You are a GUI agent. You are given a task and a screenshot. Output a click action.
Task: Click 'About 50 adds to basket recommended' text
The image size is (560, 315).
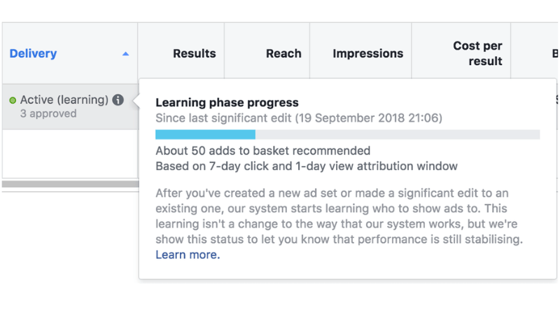tap(262, 150)
